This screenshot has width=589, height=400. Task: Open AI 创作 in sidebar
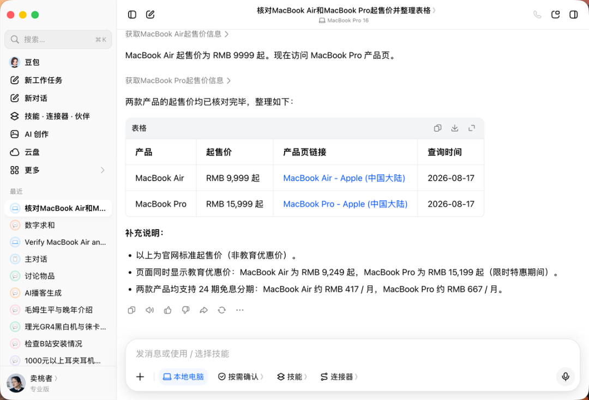coord(58,134)
